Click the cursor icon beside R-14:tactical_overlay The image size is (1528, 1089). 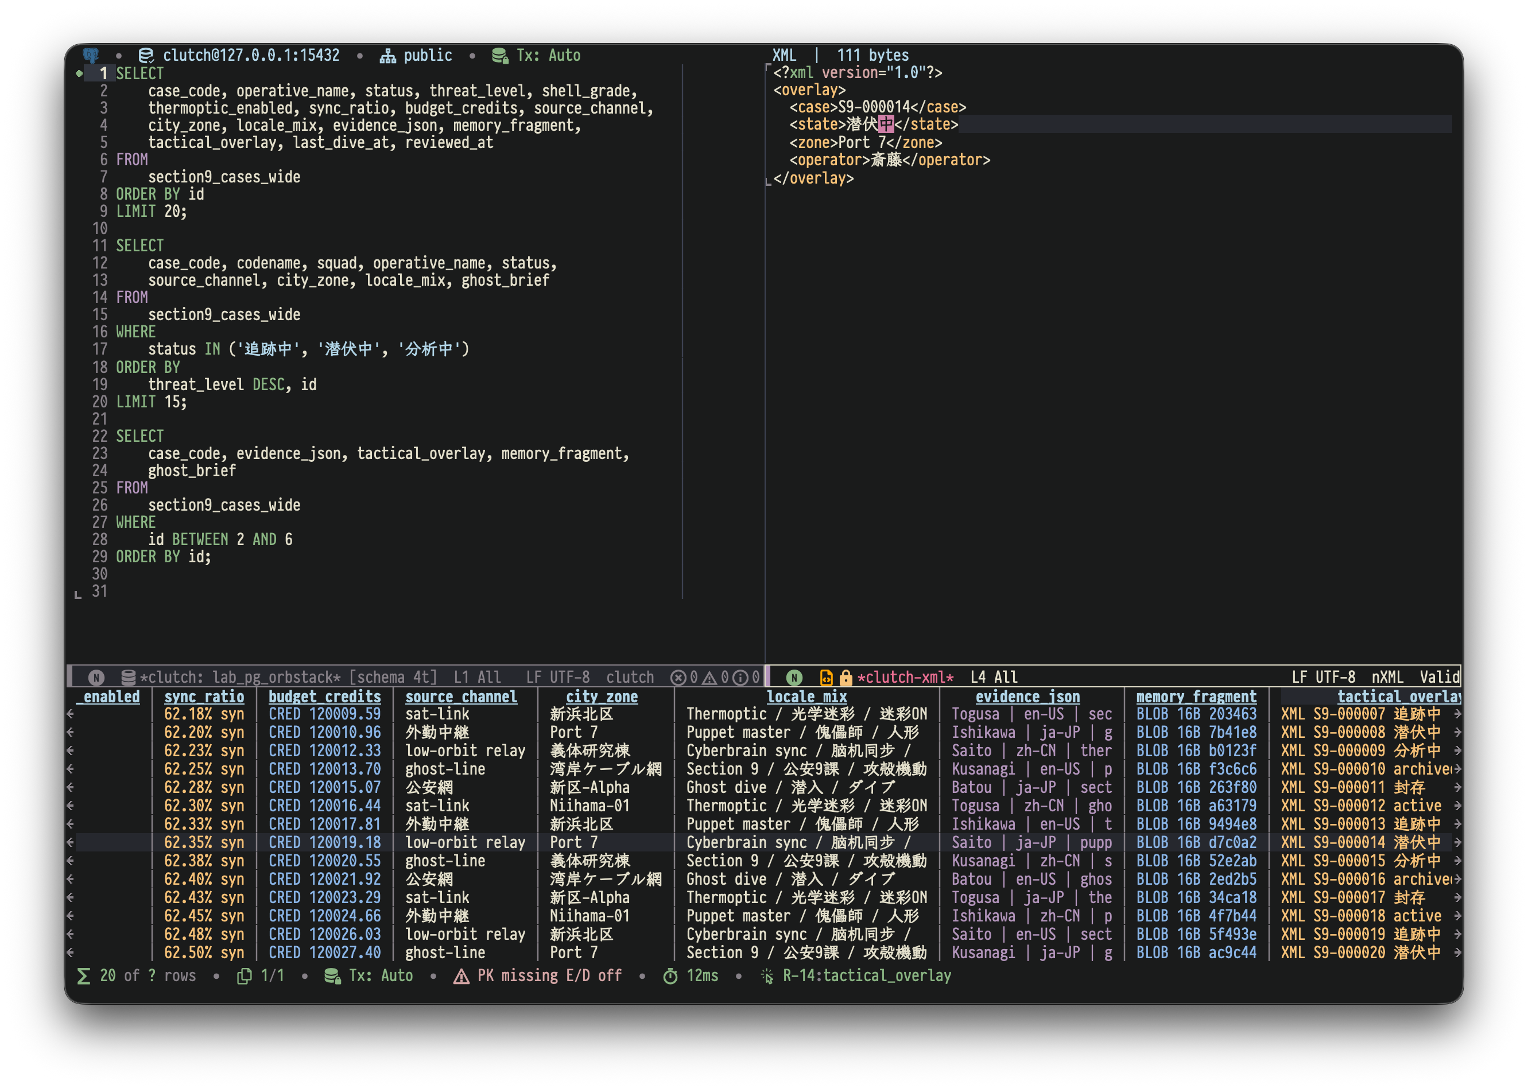click(767, 977)
